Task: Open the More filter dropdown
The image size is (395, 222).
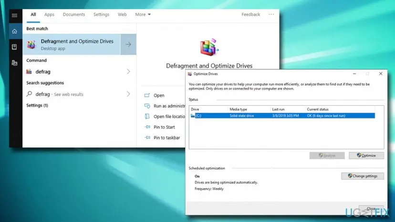Action: (x=143, y=14)
